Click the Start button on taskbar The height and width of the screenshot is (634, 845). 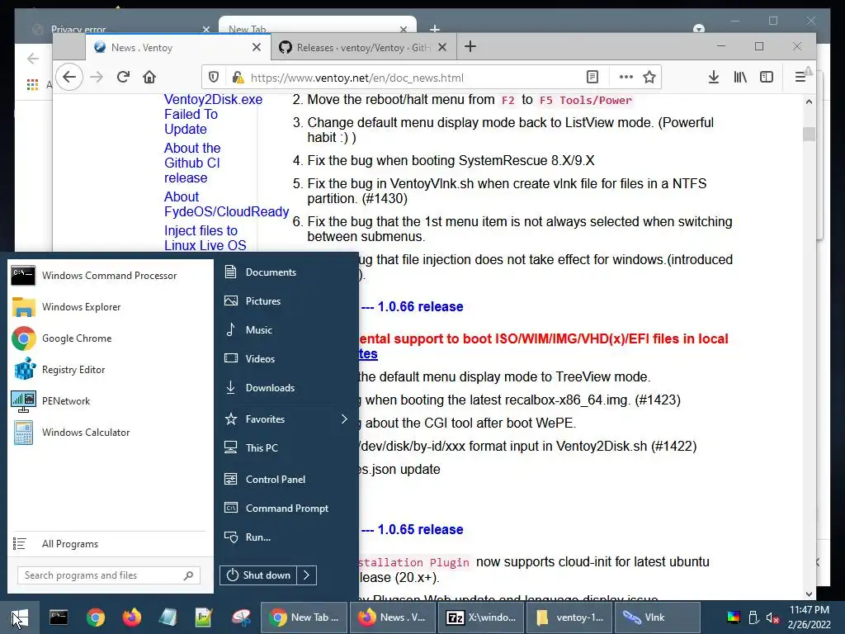tap(20, 617)
